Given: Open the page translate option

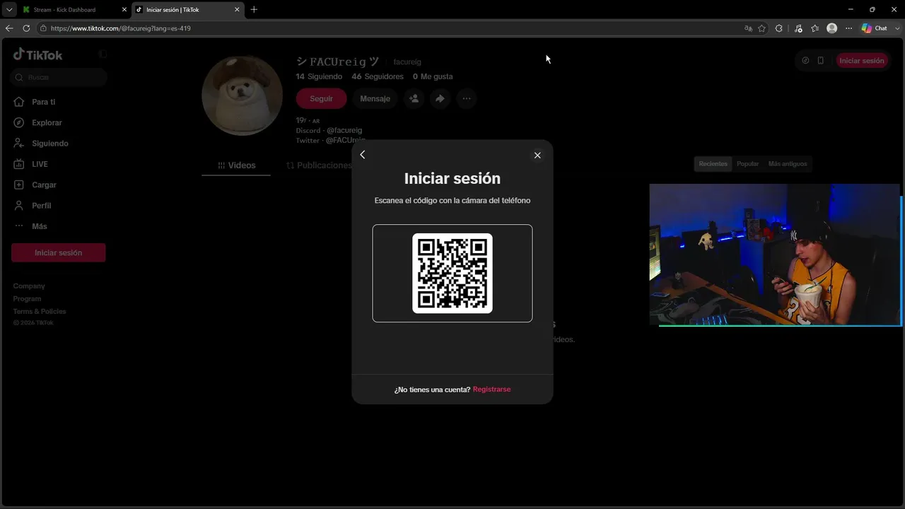Looking at the screenshot, I should (x=748, y=28).
